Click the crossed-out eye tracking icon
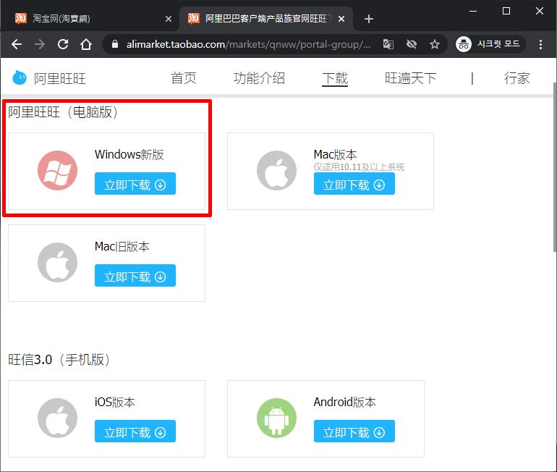This screenshot has height=472, width=557. pos(412,44)
